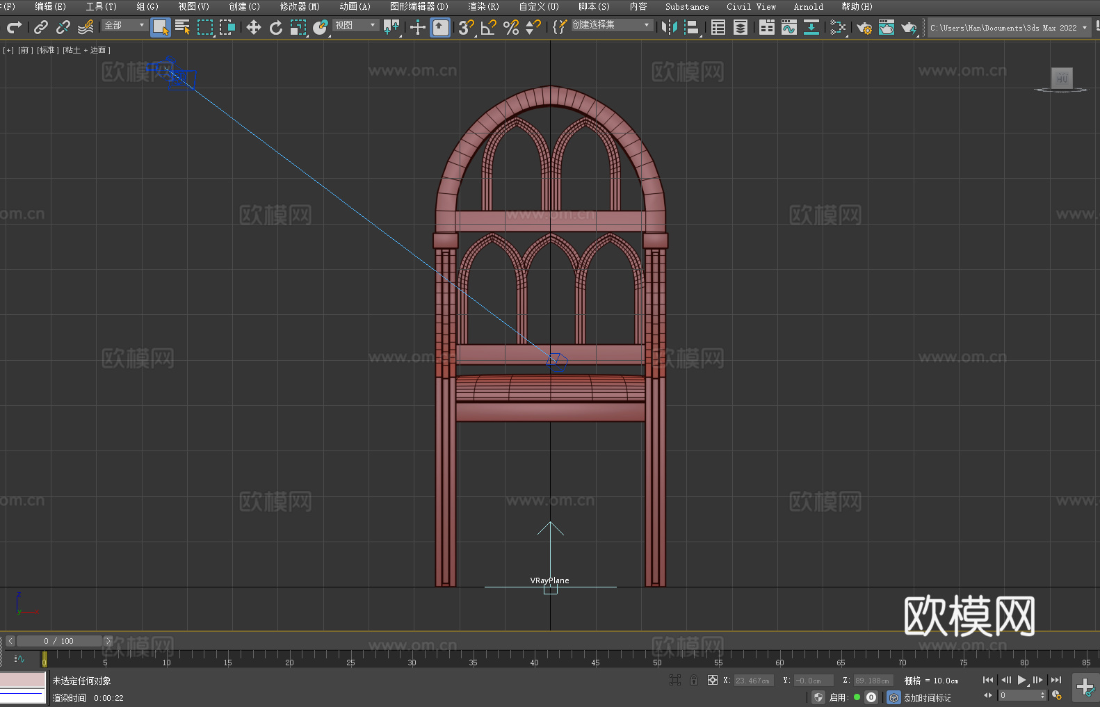
Task: Open the Arnold menu
Action: (808, 6)
